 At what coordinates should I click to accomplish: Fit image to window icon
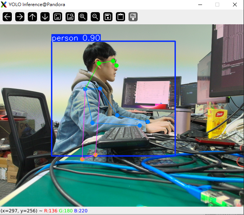click(70, 17)
